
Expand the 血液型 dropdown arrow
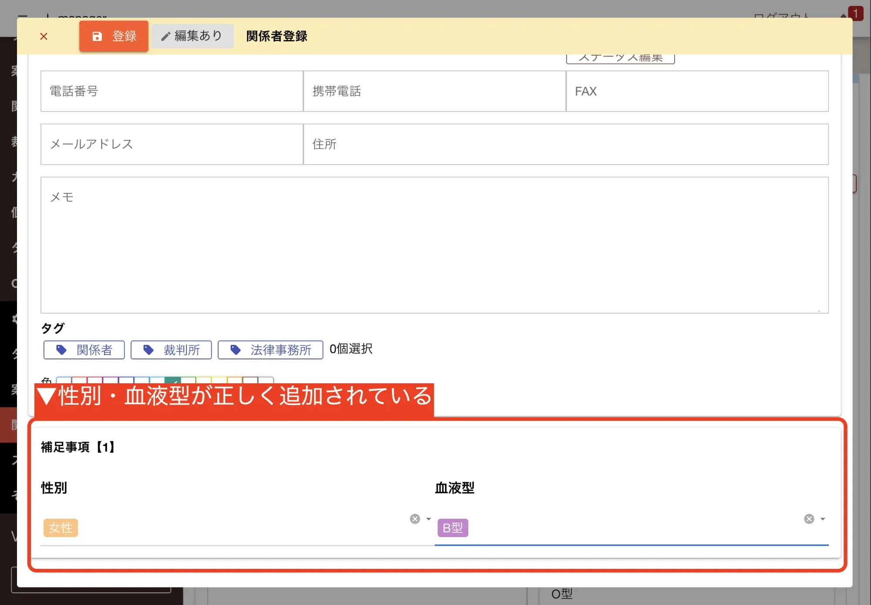tap(823, 519)
